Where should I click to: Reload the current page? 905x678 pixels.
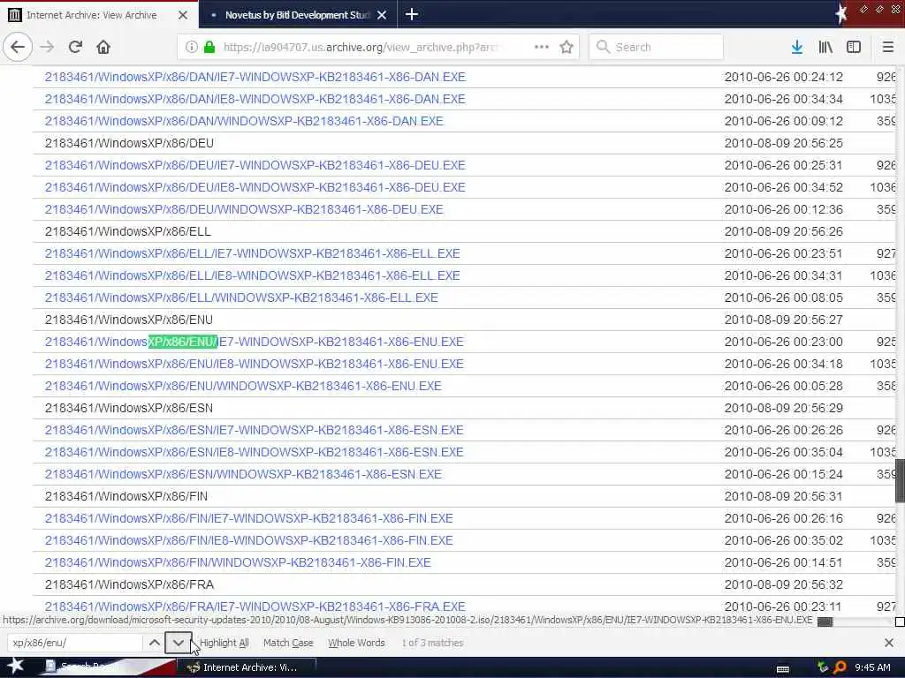(76, 48)
